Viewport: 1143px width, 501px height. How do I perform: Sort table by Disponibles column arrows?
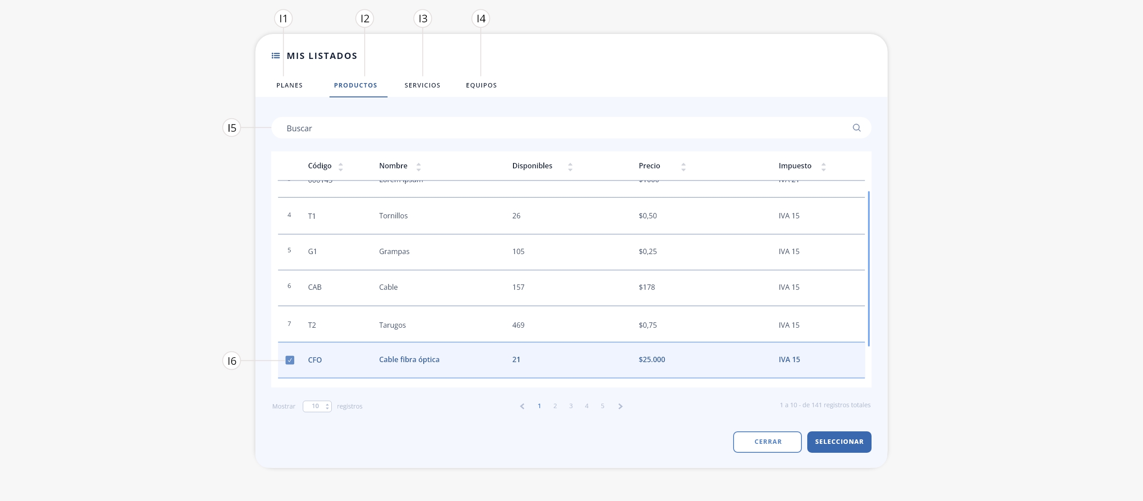[x=570, y=167]
